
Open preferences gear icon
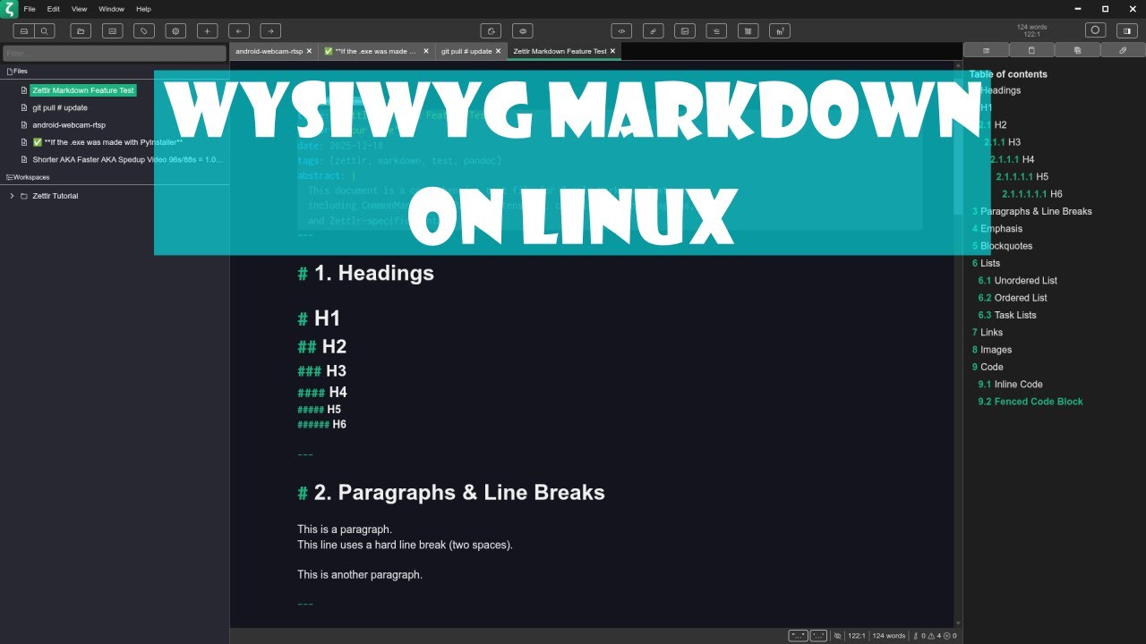coord(175,30)
